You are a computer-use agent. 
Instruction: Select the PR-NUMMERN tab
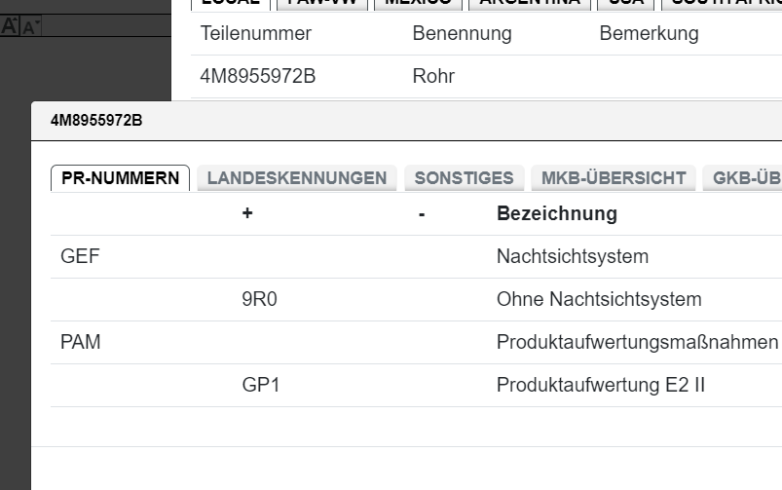point(120,178)
